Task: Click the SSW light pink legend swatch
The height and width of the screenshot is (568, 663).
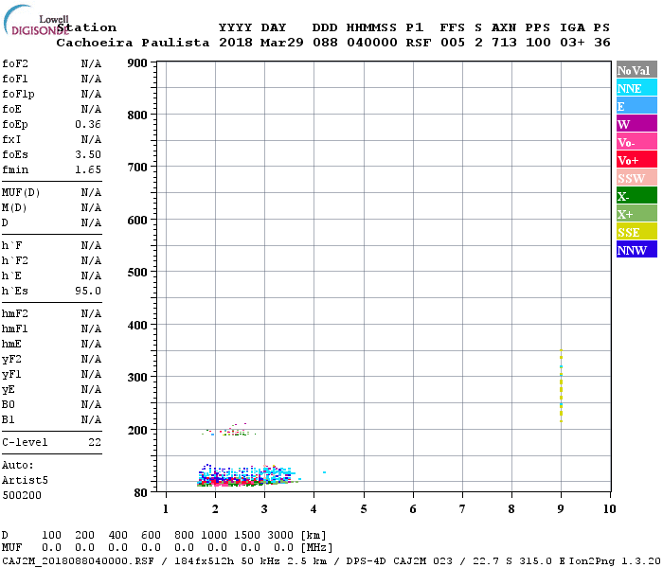Action: 636,178
